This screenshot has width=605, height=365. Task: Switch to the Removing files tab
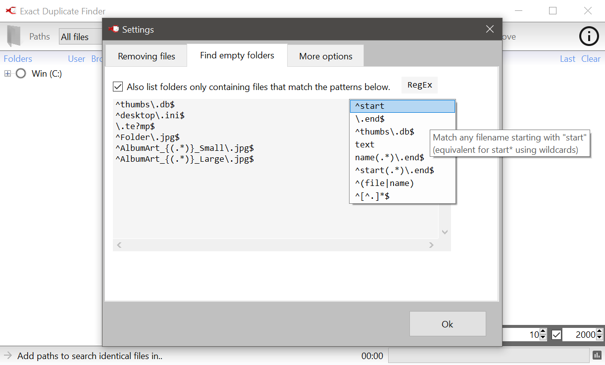146,56
